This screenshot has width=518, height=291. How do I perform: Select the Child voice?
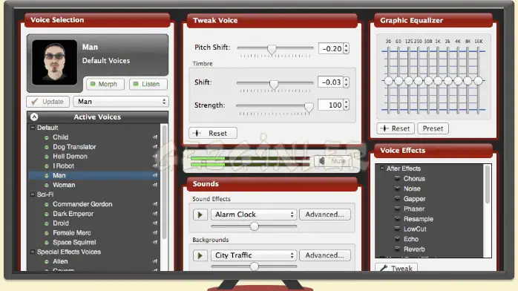point(60,137)
